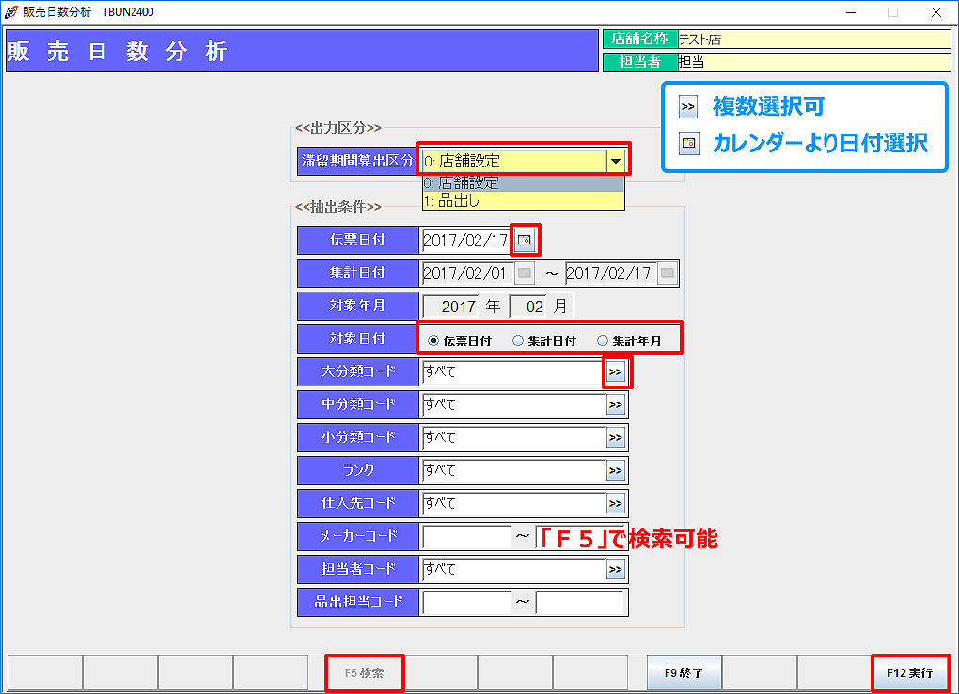Open multi-select for 担当者コード field

coord(616,570)
